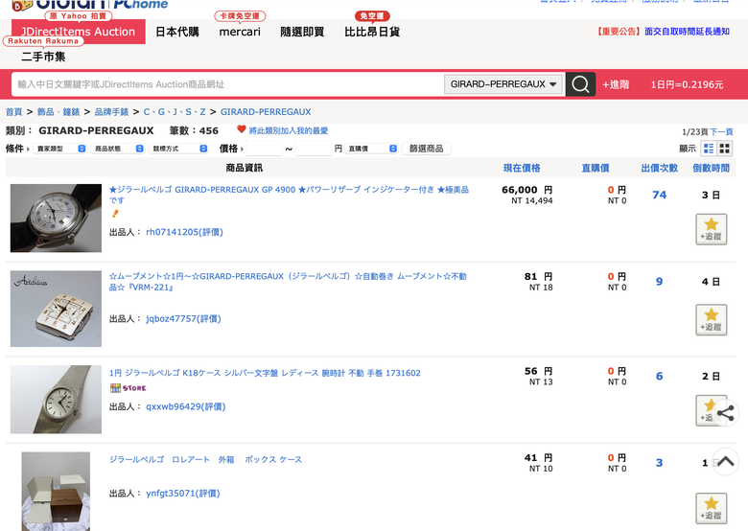The width and height of the screenshot is (748, 531).
Task: Click the 66,000 円 current price
Action: [527, 190]
